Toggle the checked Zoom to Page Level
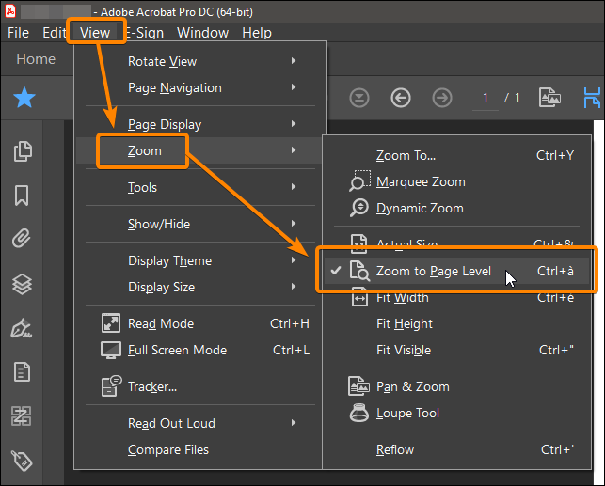 pos(433,271)
